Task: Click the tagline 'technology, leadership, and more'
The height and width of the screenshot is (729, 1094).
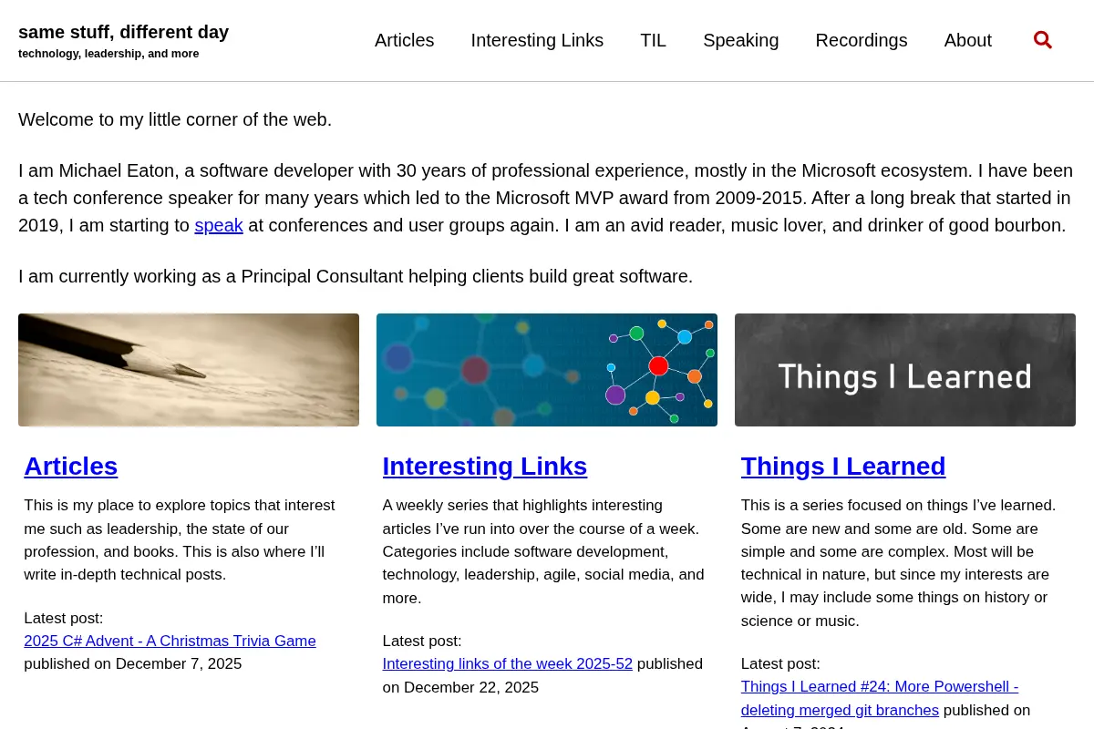Action: (x=108, y=54)
